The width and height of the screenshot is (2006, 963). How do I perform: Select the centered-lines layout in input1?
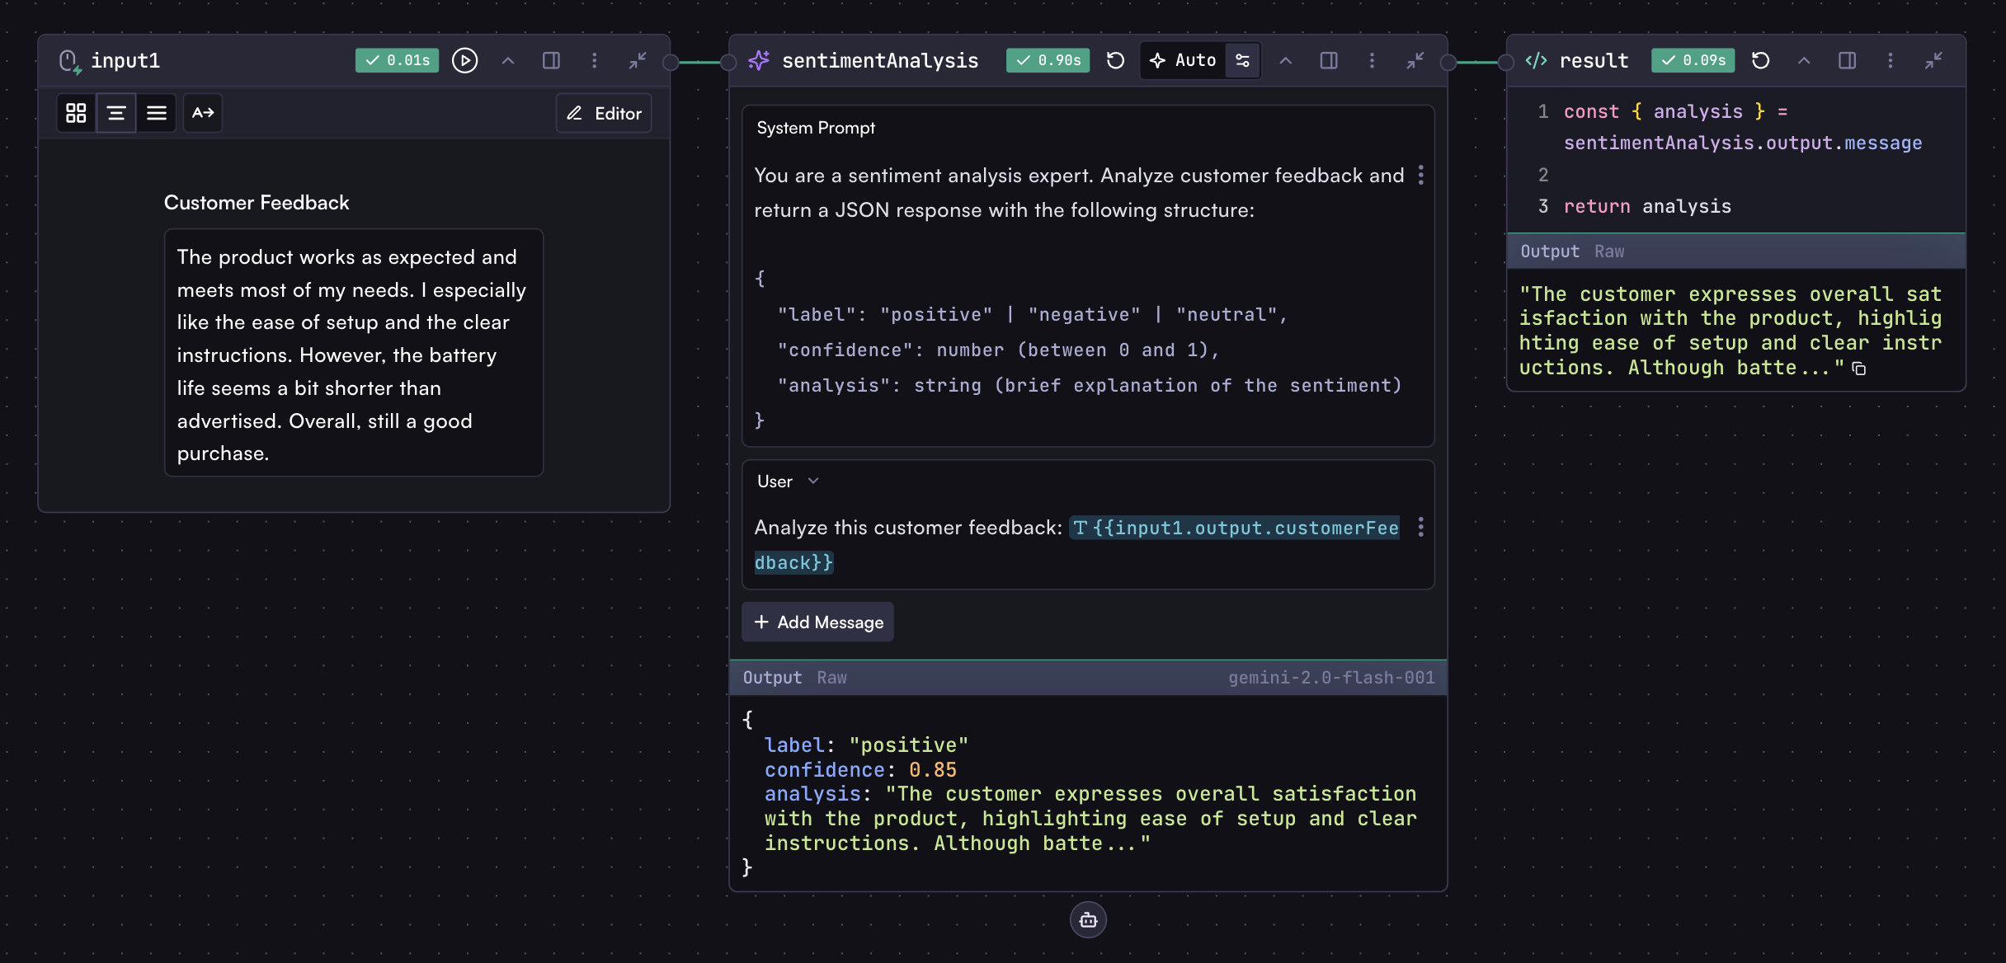[x=116, y=113]
